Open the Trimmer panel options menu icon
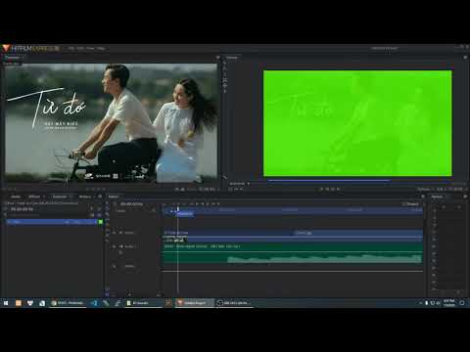 (x=217, y=58)
